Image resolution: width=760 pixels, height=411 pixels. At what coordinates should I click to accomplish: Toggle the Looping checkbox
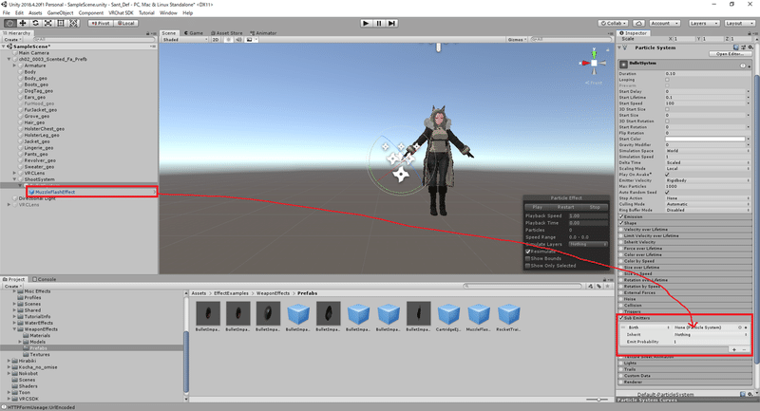click(668, 80)
